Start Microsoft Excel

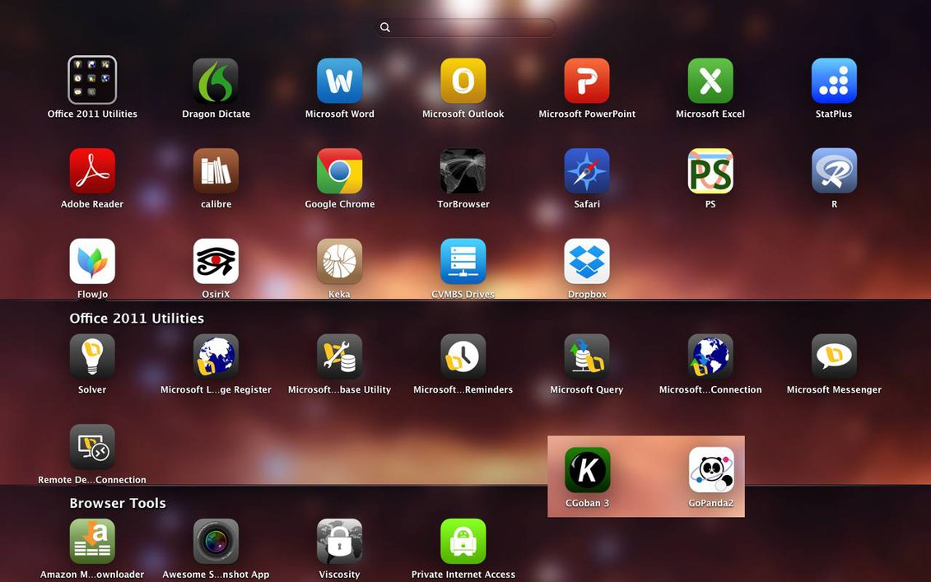(710, 81)
